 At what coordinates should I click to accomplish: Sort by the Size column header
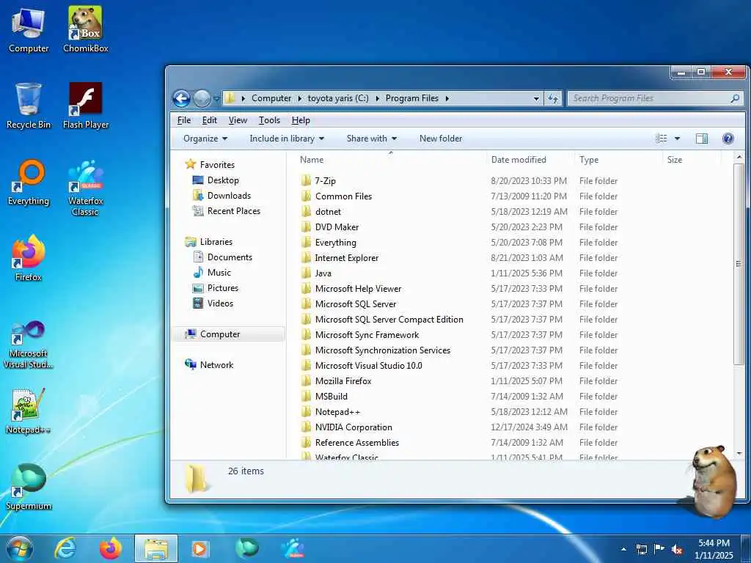[691, 160]
